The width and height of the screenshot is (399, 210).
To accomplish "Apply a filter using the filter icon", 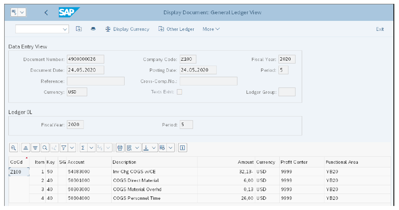I will pos(64,148).
